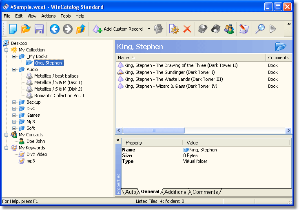Select Metallica / S & M (Disk 2)
Screen dimensions: 299x211
tap(58, 89)
